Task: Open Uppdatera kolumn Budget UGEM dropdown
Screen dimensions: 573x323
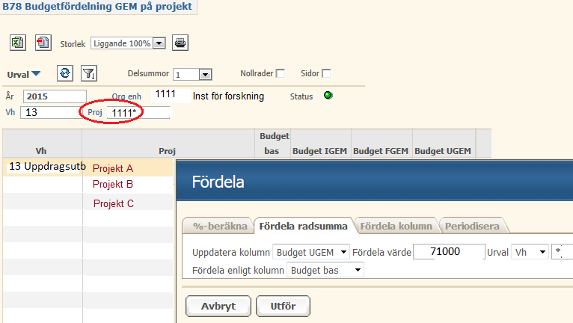Action: (x=311, y=252)
